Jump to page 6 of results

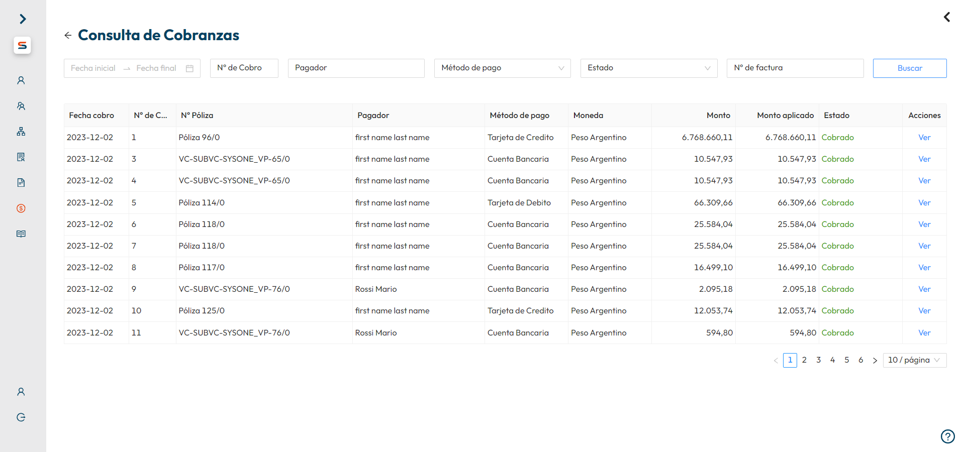pos(860,360)
